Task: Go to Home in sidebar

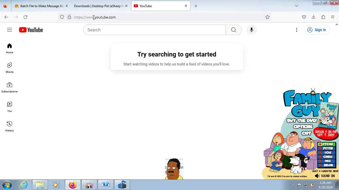Action: click(10, 49)
